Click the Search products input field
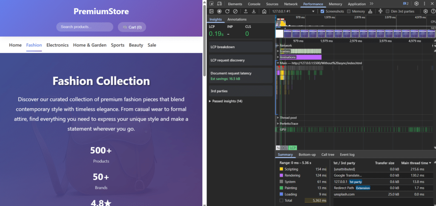This screenshot has height=206, width=436. (x=86, y=27)
